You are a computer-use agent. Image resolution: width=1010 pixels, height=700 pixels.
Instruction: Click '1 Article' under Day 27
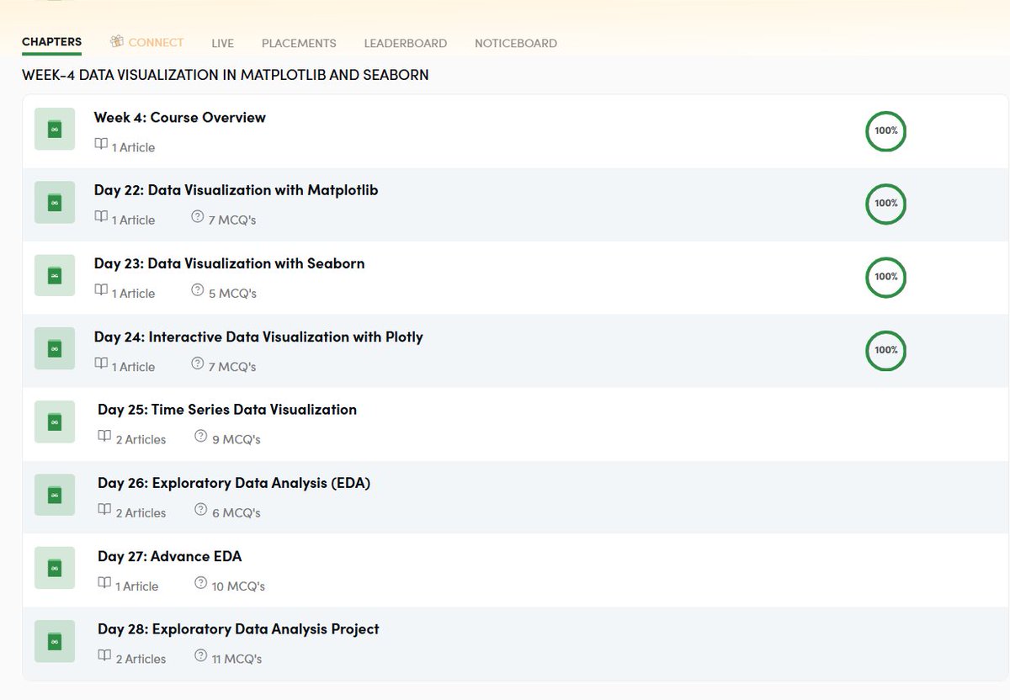[136, 586]
